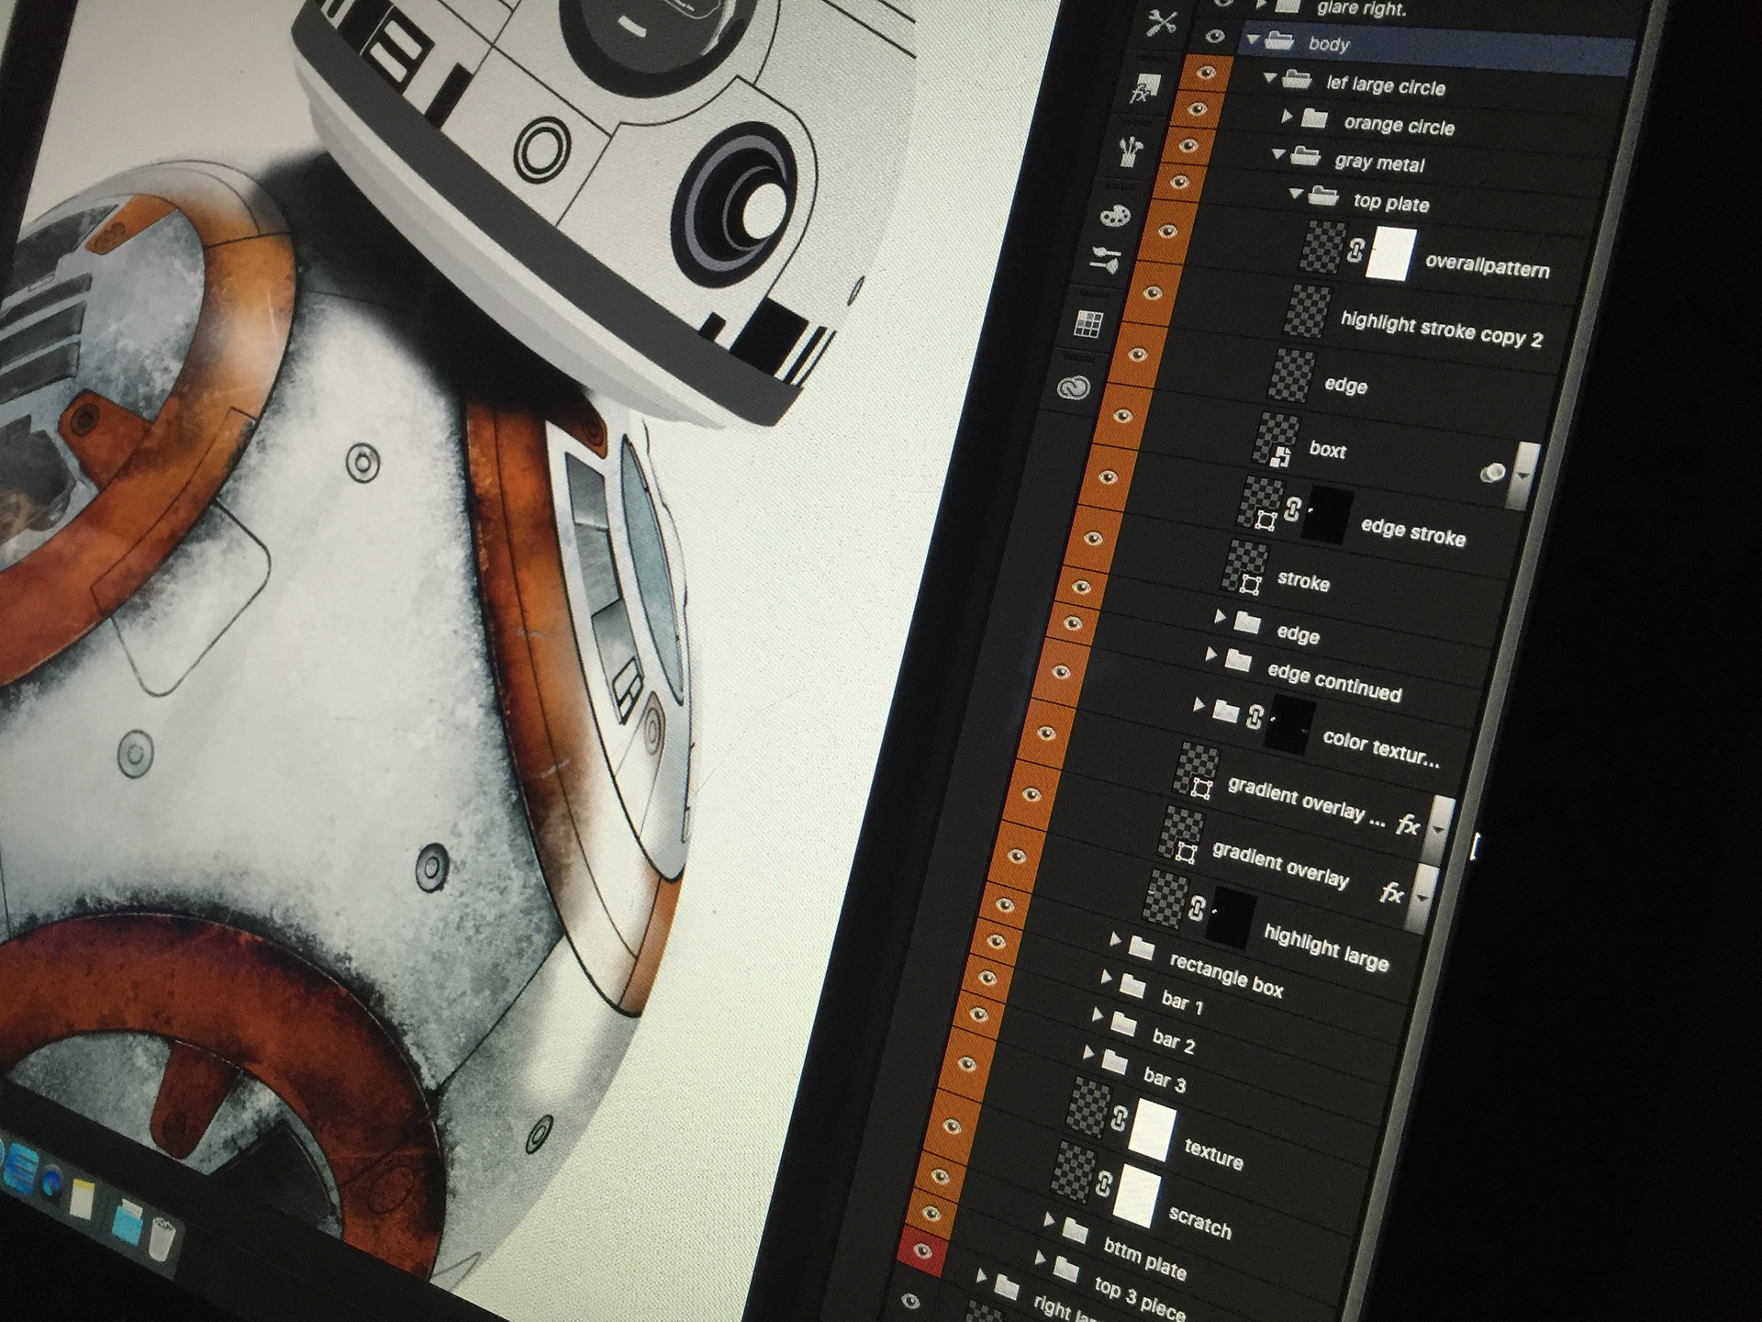Image resolution: width=1762 pixels, height=1322 pixels.
Task: Click the folder icon of the body group
Action: click(x=1278, y=40)
